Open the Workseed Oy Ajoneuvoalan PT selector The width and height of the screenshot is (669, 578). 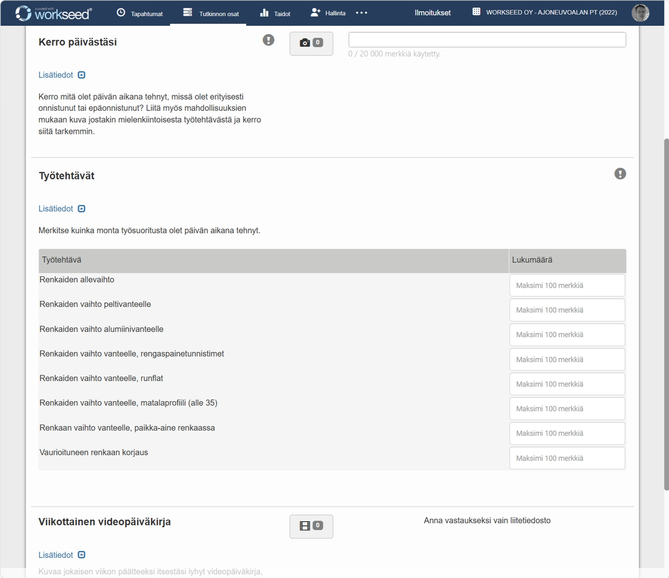tap(545, 12)
